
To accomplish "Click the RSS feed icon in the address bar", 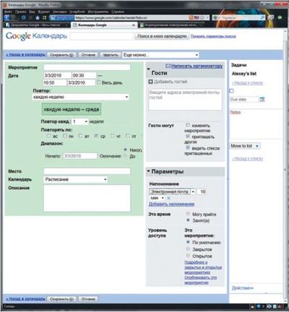I will click(x=191, y=18).
